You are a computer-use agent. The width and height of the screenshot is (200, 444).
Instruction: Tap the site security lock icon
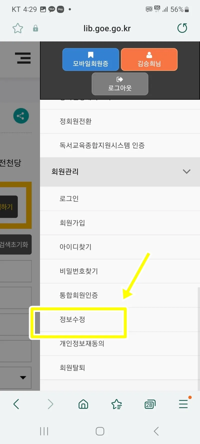(x=35, y=28)
